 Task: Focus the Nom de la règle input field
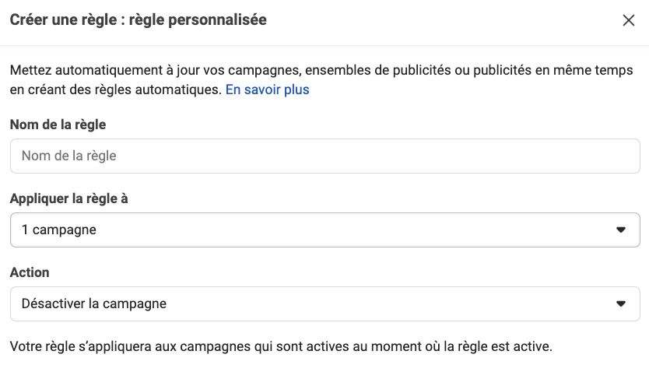click(324, 156)
